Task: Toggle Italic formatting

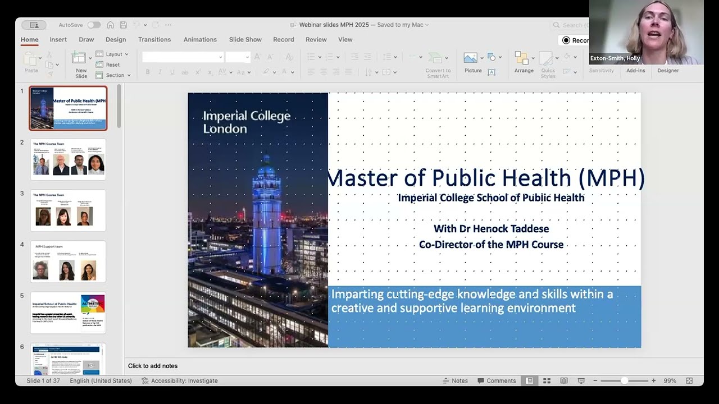Action: [160, 72]
